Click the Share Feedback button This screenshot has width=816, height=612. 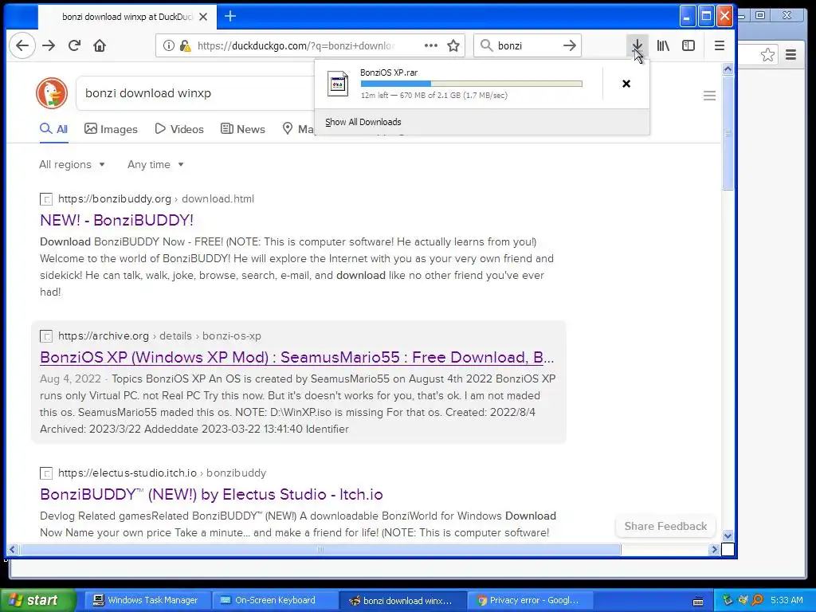(x=665, y=526)
